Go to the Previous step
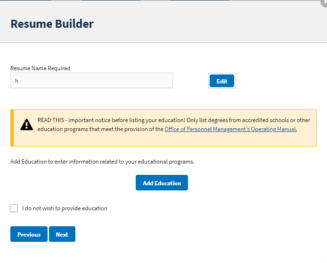The width and height of the screenshot is (327, 263). click(29, 234)
